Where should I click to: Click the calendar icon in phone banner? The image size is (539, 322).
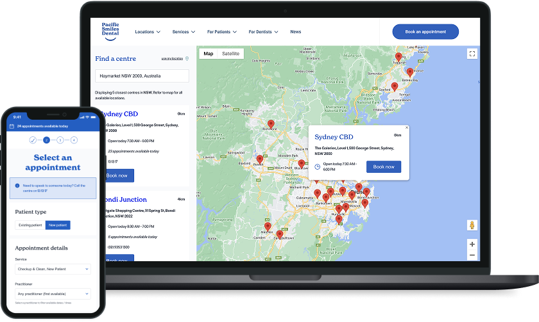coord(12,126)
